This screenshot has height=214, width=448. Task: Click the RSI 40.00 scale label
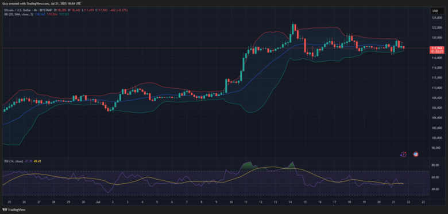pyautogui.click(x=436, y=189)
